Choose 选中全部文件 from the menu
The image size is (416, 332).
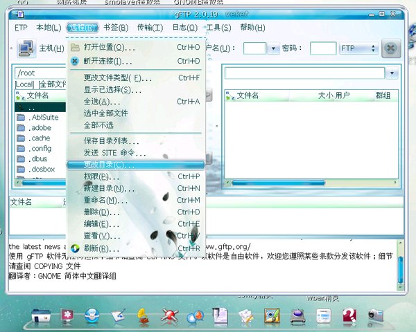136,113
